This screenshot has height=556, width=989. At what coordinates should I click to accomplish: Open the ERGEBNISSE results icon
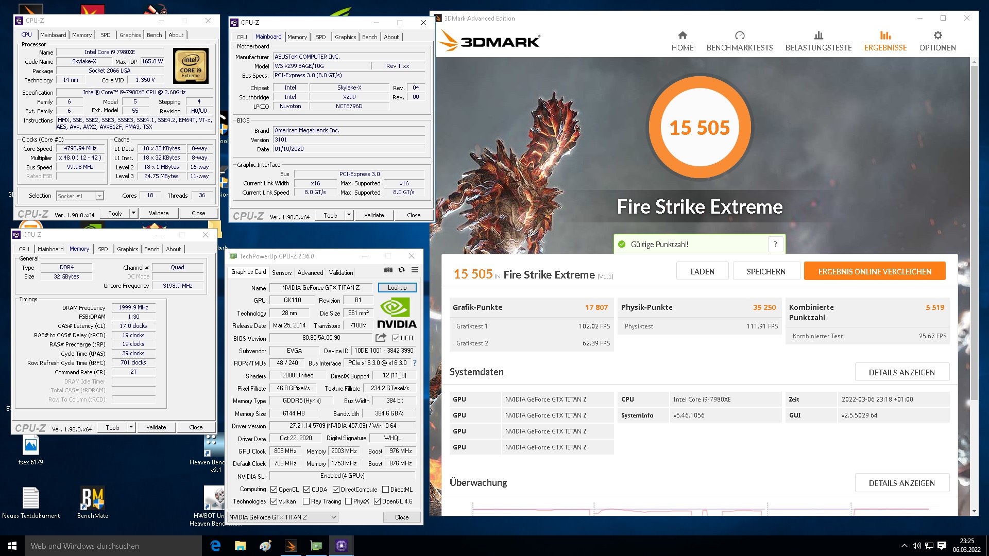click(x=885, y=35)
